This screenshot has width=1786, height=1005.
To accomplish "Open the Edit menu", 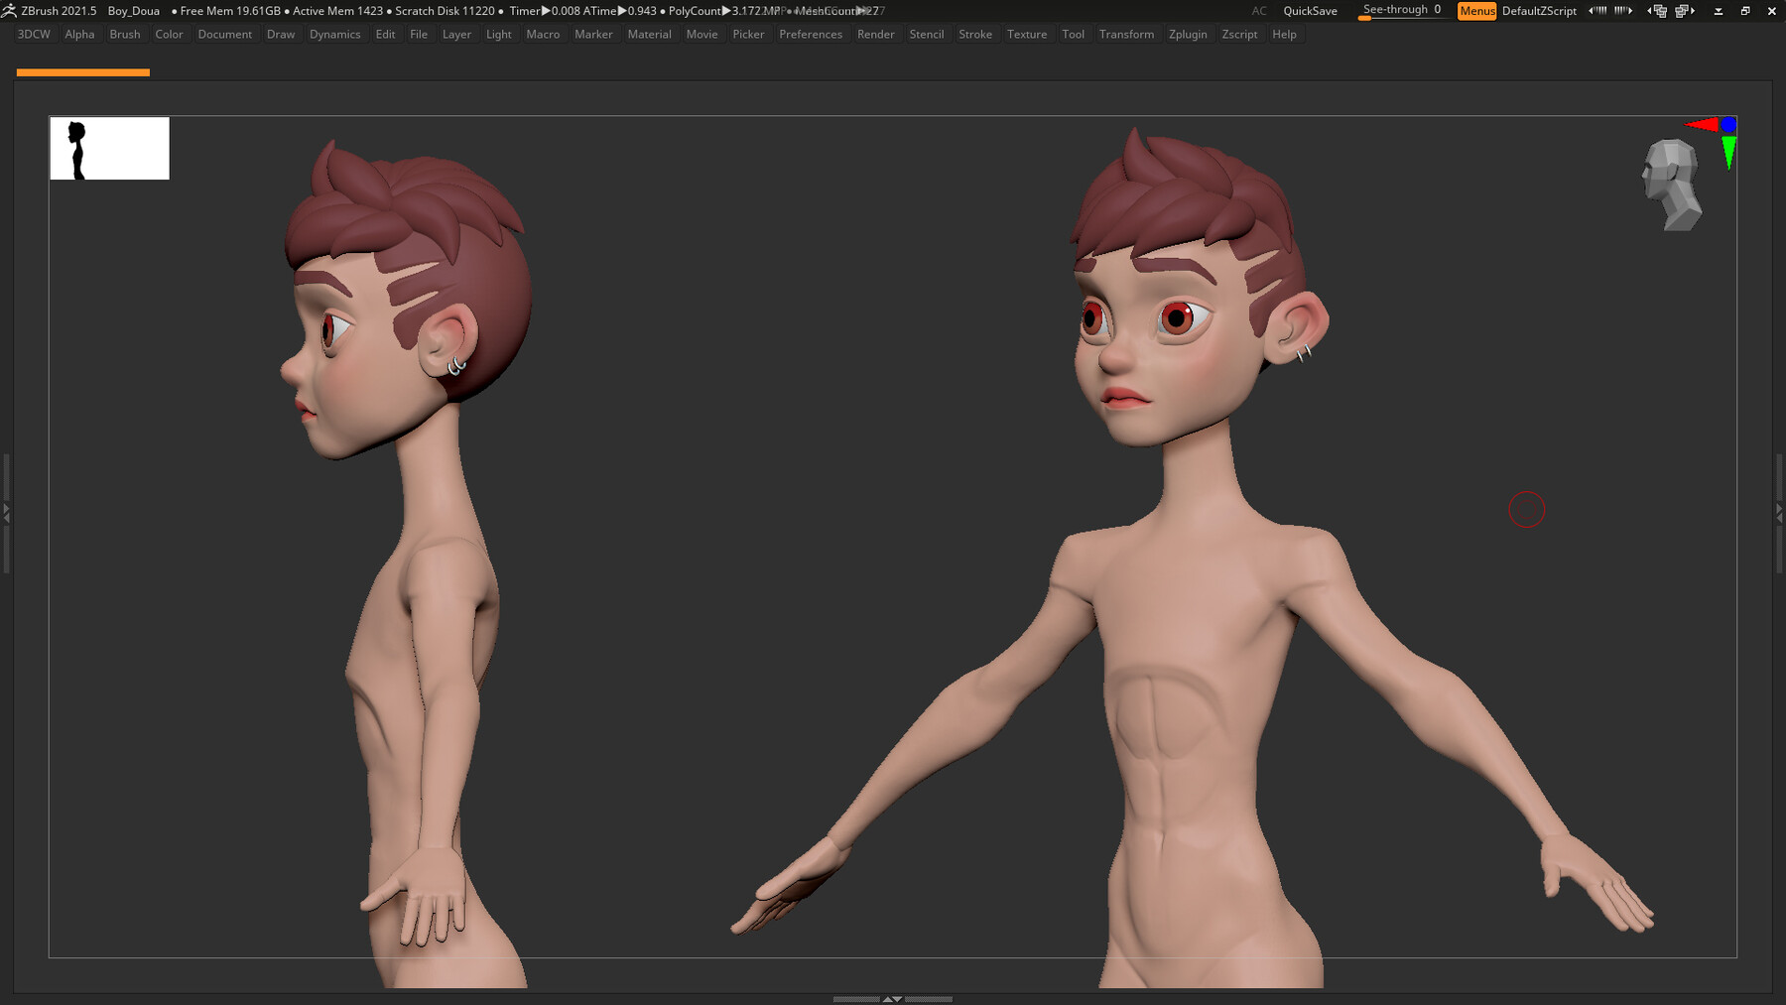I will 385,35.
